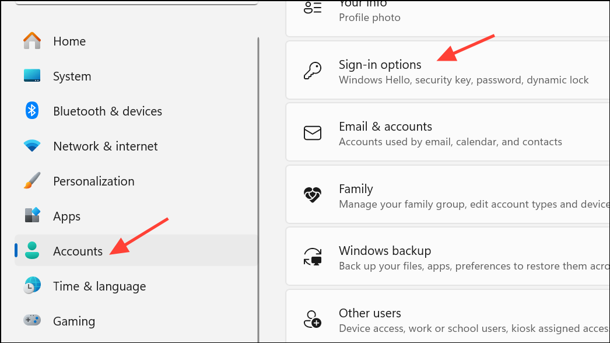Go to Home in the settings sidebar
Viewport: 610px width, 343px height.
(x=69, y=41)
